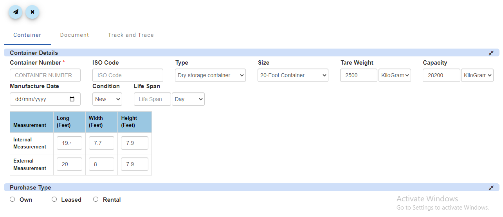The width and height of the screenshot is (503, 217).
Task: Open the Track and Trace tab
Action: [131, 35]
